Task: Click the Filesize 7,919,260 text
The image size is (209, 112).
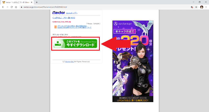Action: pyautogui.click(x=93, y=23)
